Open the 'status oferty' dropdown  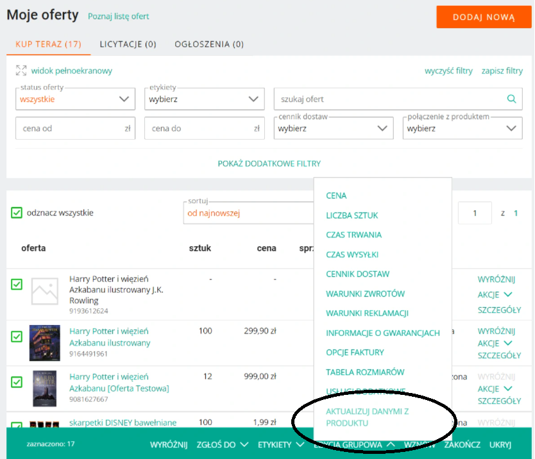point(75,99)
